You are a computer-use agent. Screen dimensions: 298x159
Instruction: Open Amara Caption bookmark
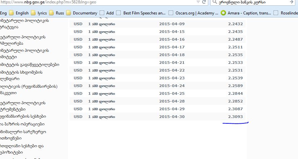[246, 13]
